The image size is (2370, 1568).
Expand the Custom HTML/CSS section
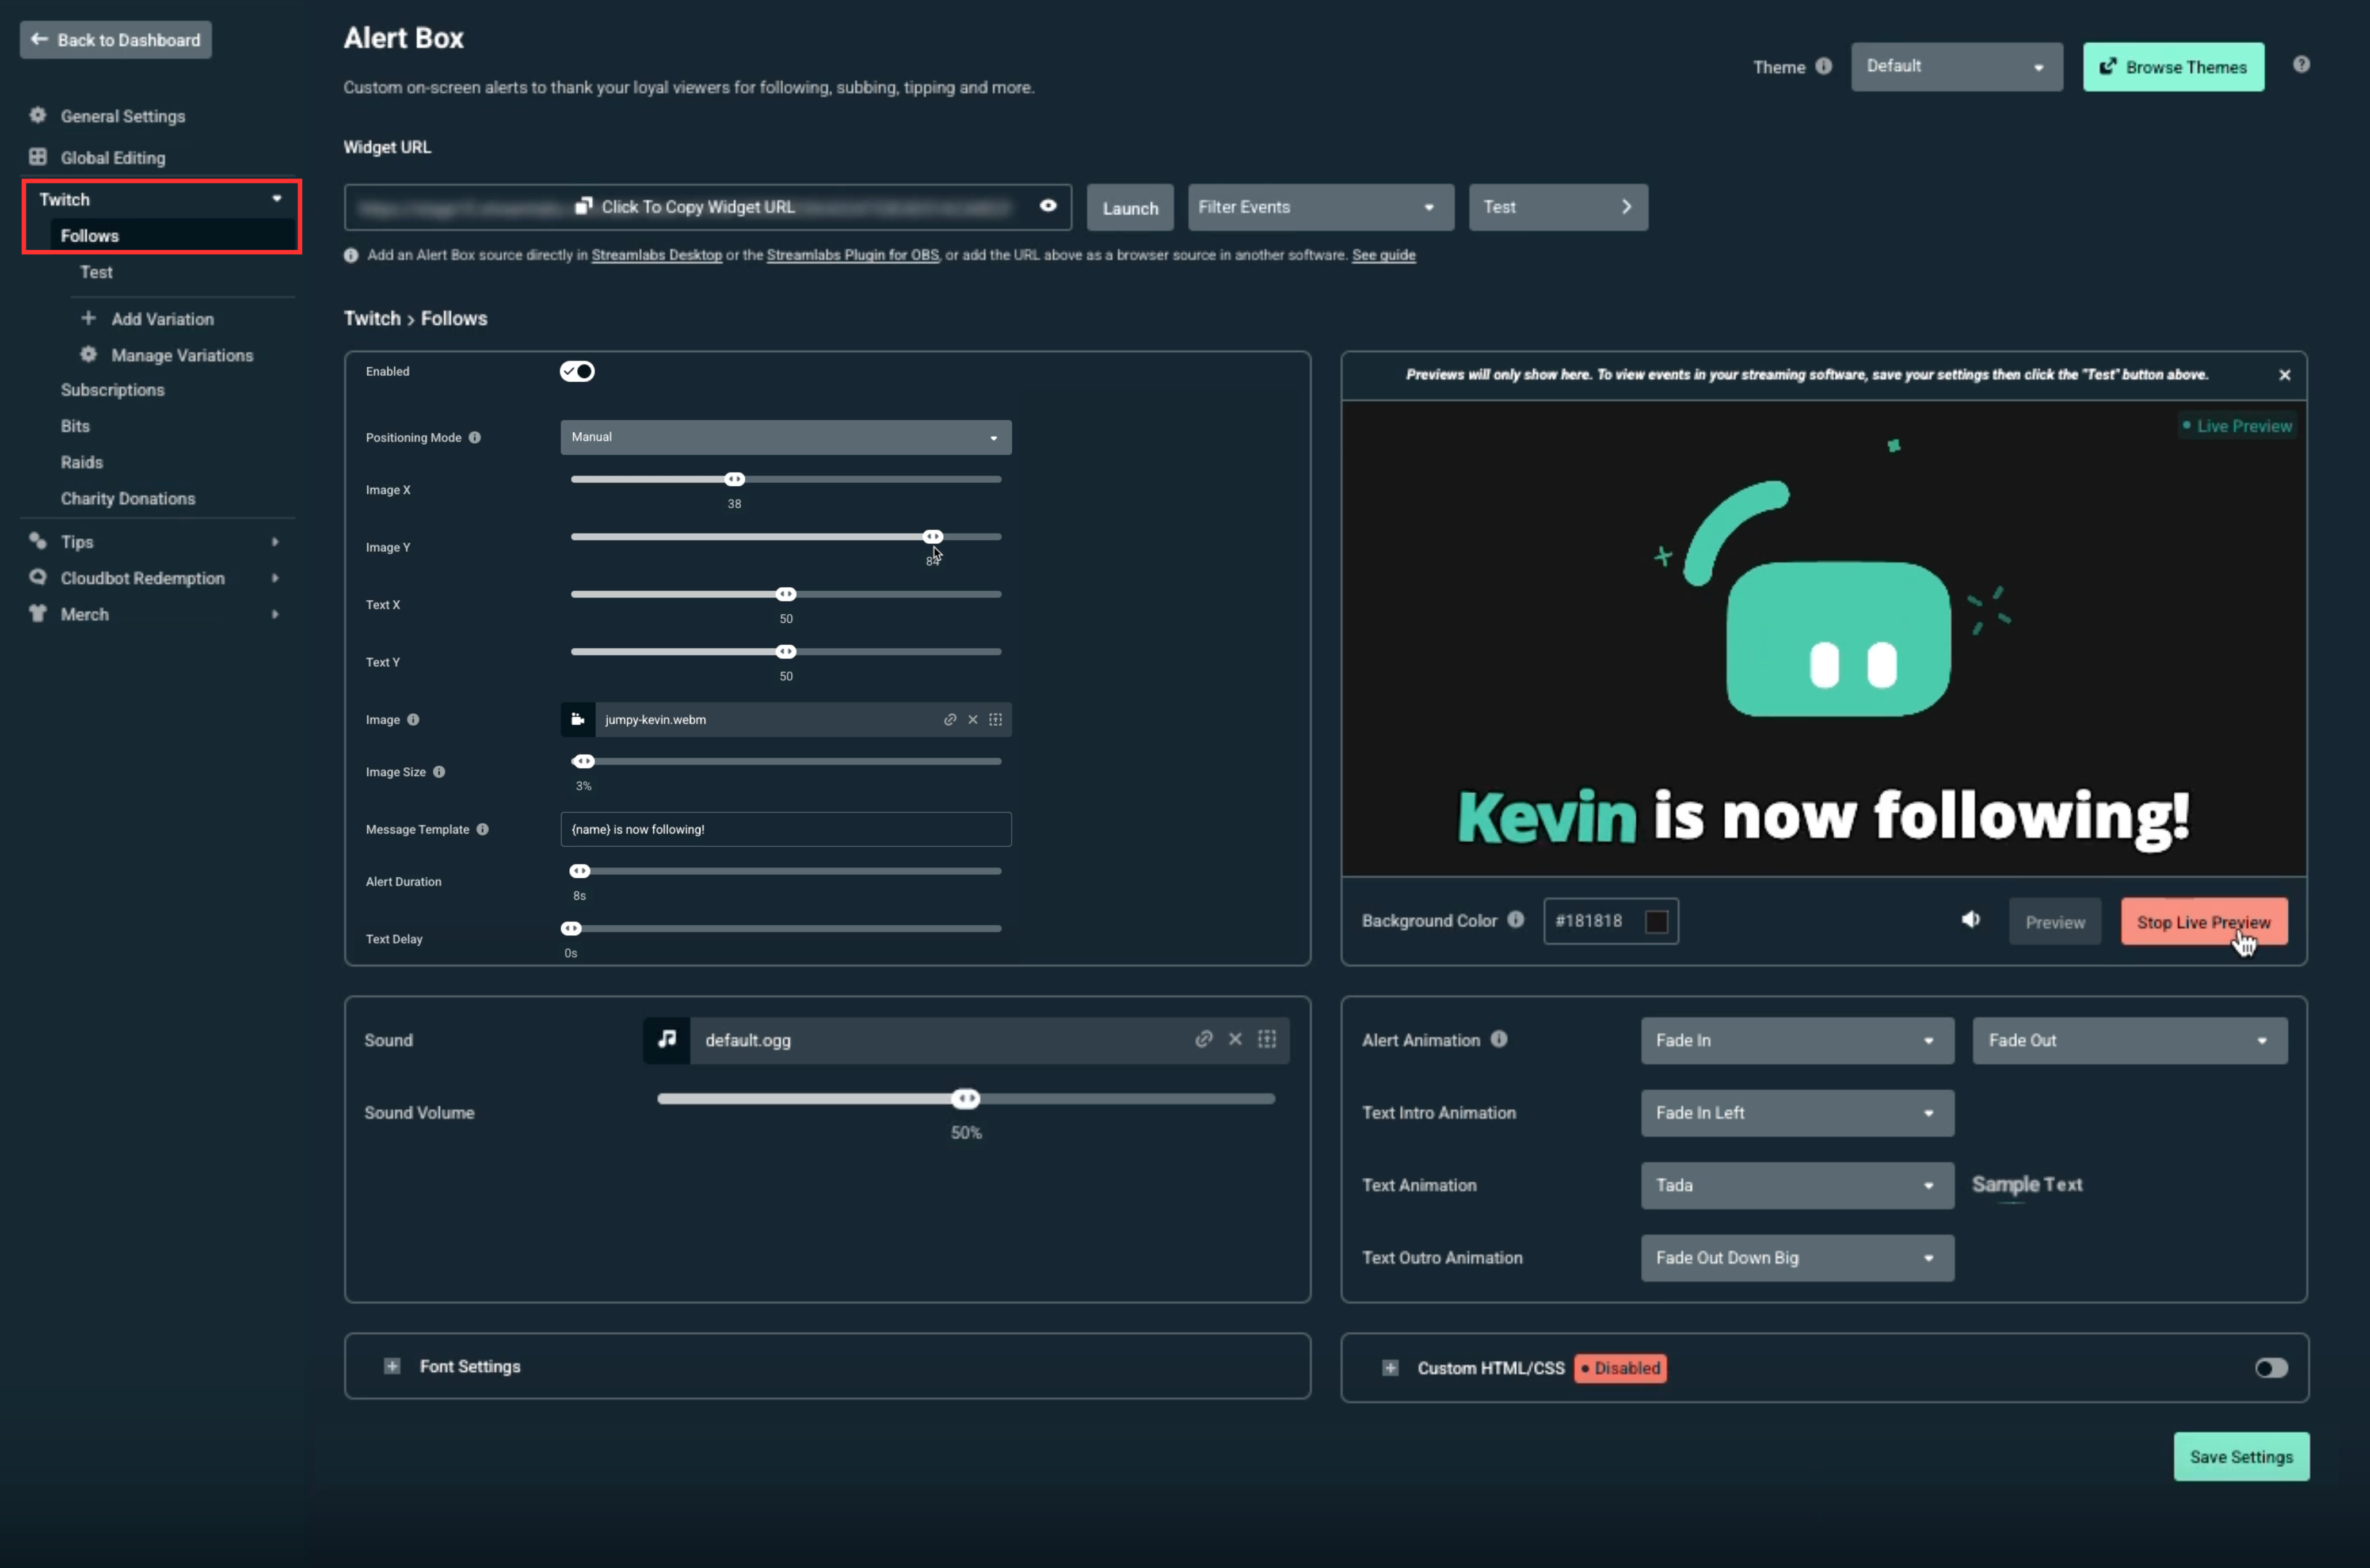coord(1390,1367)
